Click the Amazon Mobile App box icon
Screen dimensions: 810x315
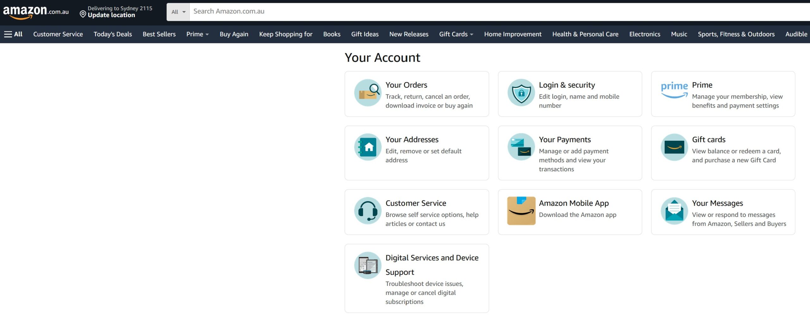521,211
